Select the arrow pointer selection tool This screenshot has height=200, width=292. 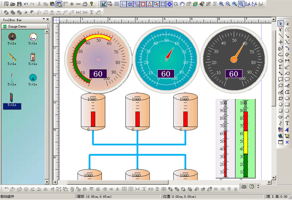pos(281,23)
